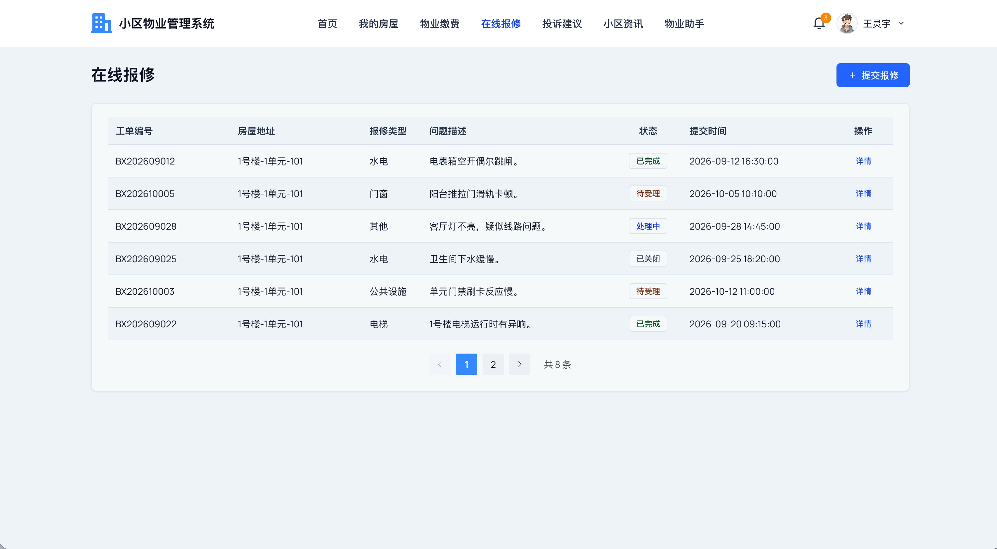997x549 pixels.
Task: Click description 电表箱空开偶尔跳闸
Action: tap(475, 161)
